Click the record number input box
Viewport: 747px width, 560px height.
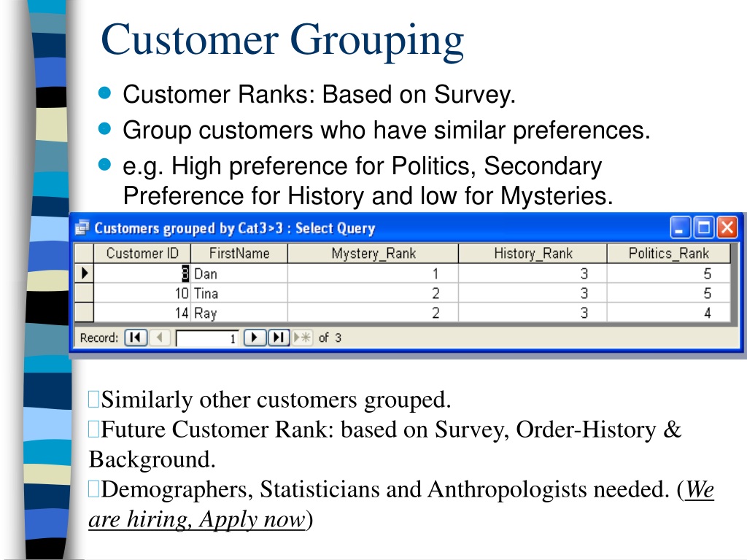(206, 338)
